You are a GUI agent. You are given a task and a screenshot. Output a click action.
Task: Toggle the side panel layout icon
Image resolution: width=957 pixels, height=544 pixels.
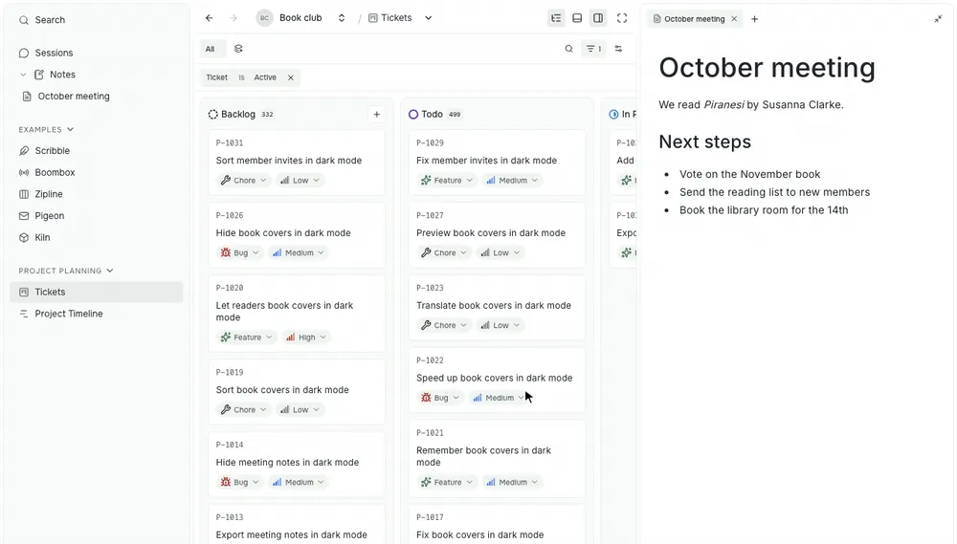point(598,18)
